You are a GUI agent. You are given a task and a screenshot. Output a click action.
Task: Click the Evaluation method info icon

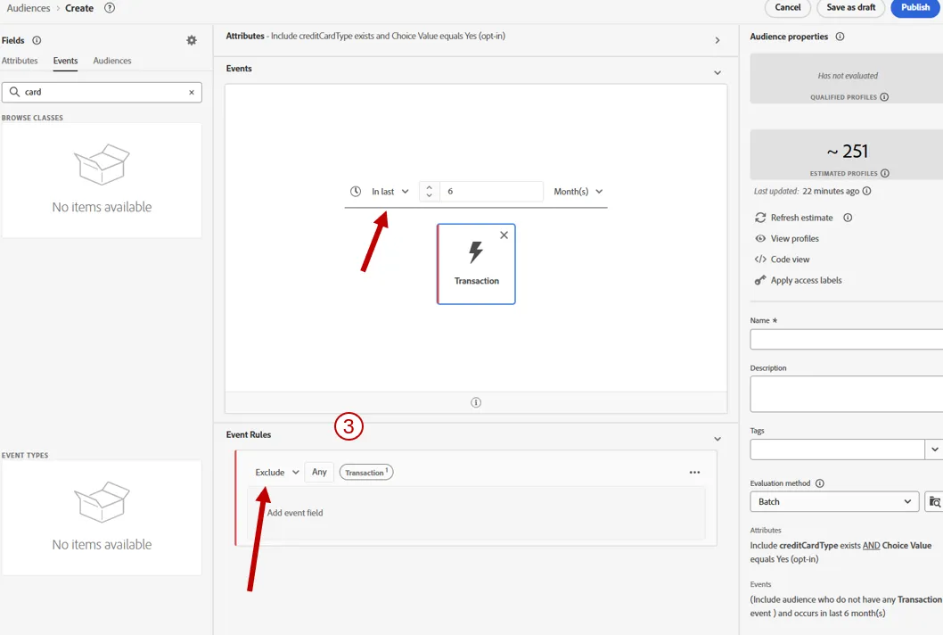[x=819, y=483]
